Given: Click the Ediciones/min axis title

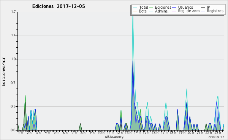Looking at the screenshot, I should tap(3, 71).
